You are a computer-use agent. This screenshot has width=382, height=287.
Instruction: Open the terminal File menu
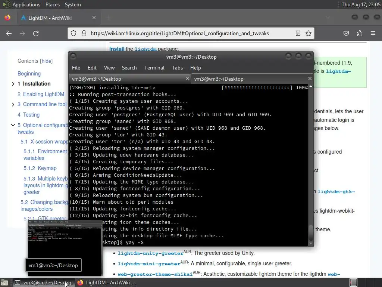click(76, 68)
